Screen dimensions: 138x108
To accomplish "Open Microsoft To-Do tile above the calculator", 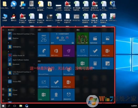I will [95, 51].
